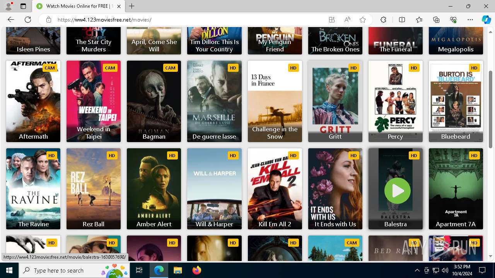The width and height of the screenshot is (495, 278).
Task: Enable split screen view
Action: point(402,20)
